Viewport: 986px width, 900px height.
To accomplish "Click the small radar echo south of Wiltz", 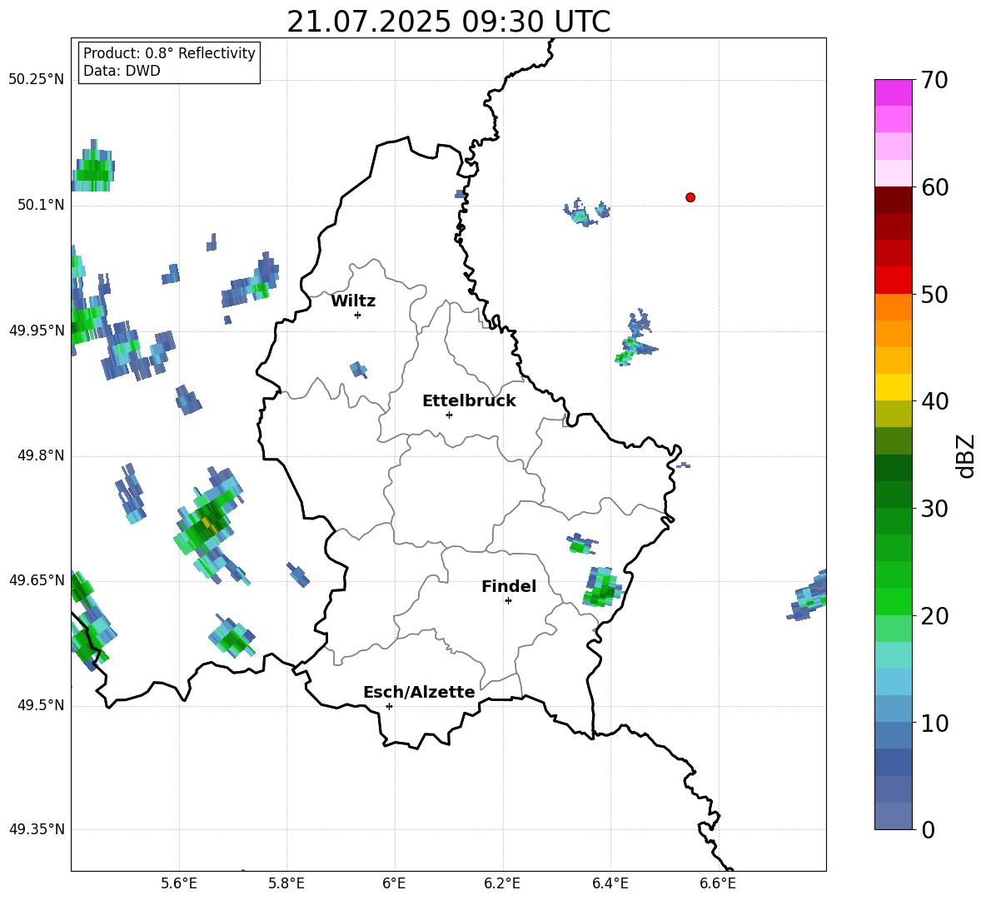I will [358, 370].
